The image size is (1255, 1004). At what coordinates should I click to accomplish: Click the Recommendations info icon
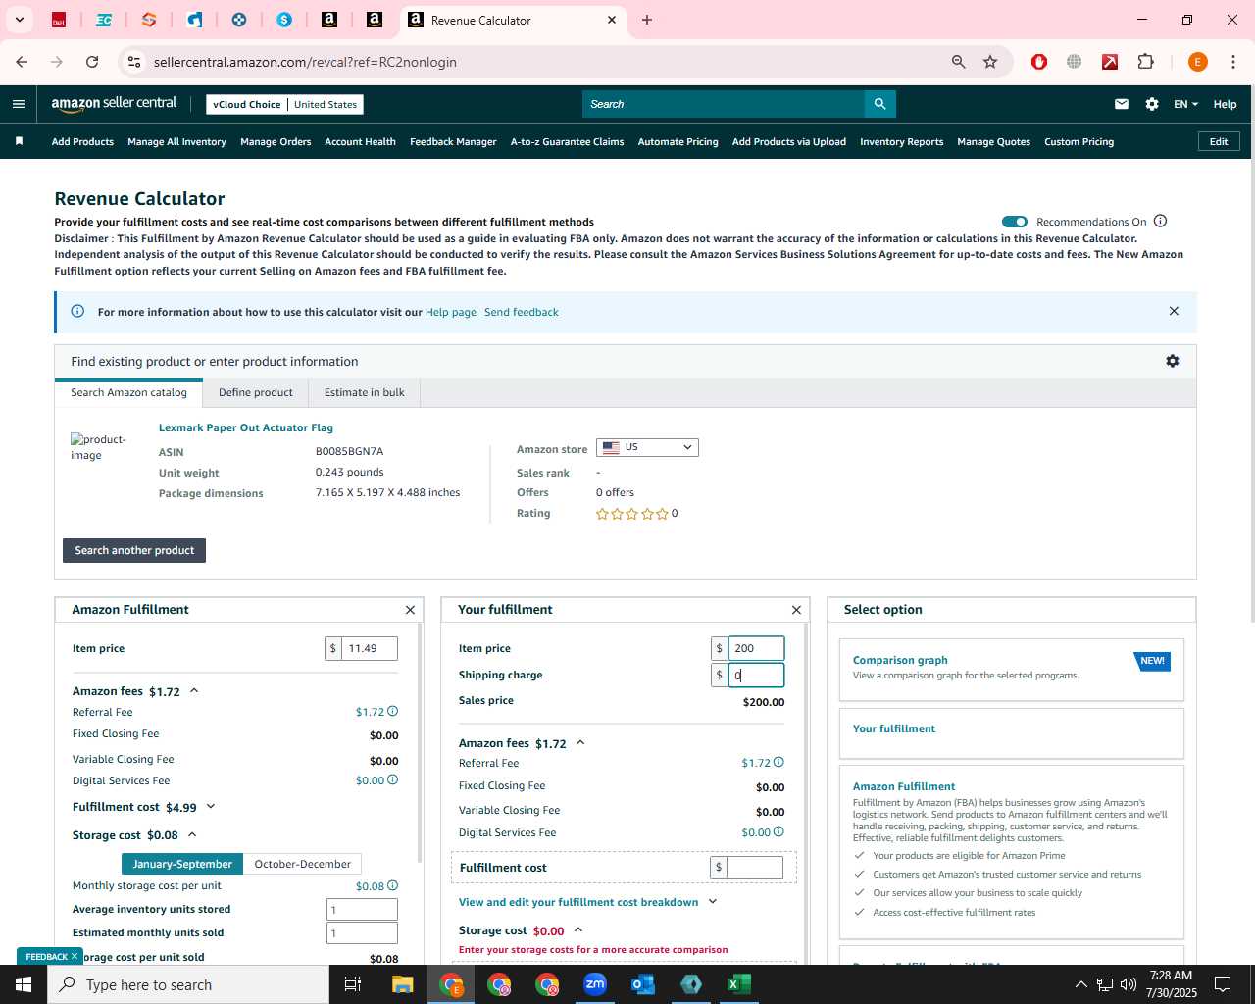click(x=1161, y=221)
